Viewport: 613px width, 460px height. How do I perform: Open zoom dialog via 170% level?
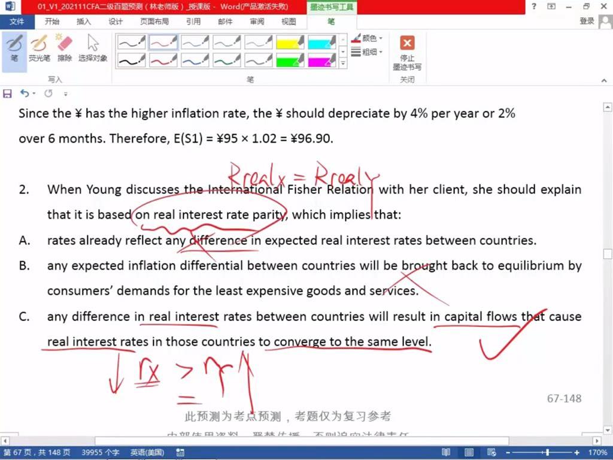pos(598,453)
